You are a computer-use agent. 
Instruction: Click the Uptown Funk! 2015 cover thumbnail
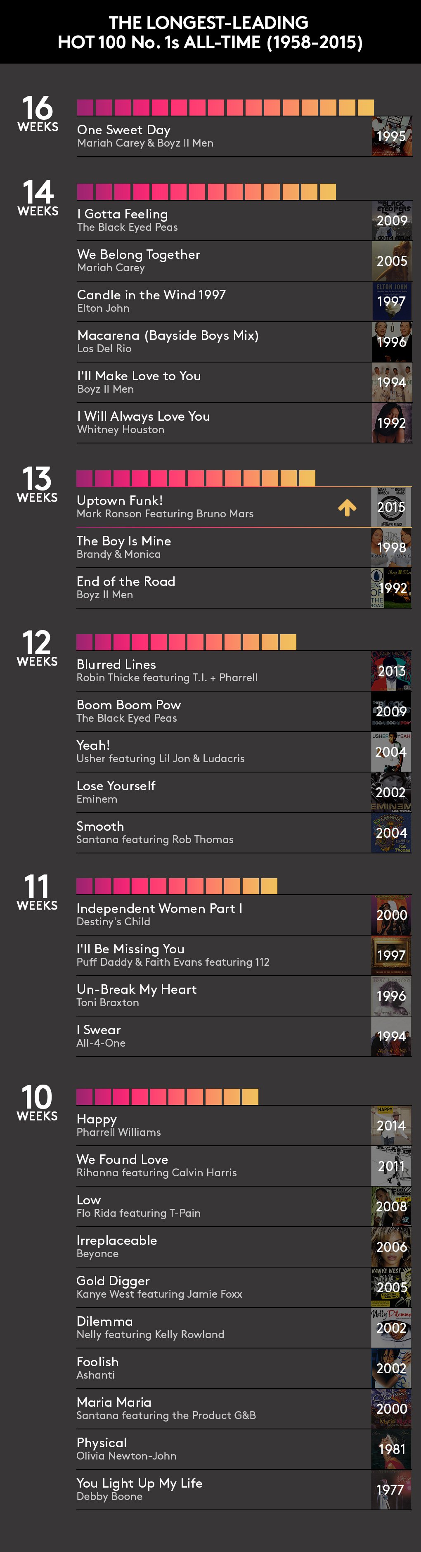click(391, 507)
